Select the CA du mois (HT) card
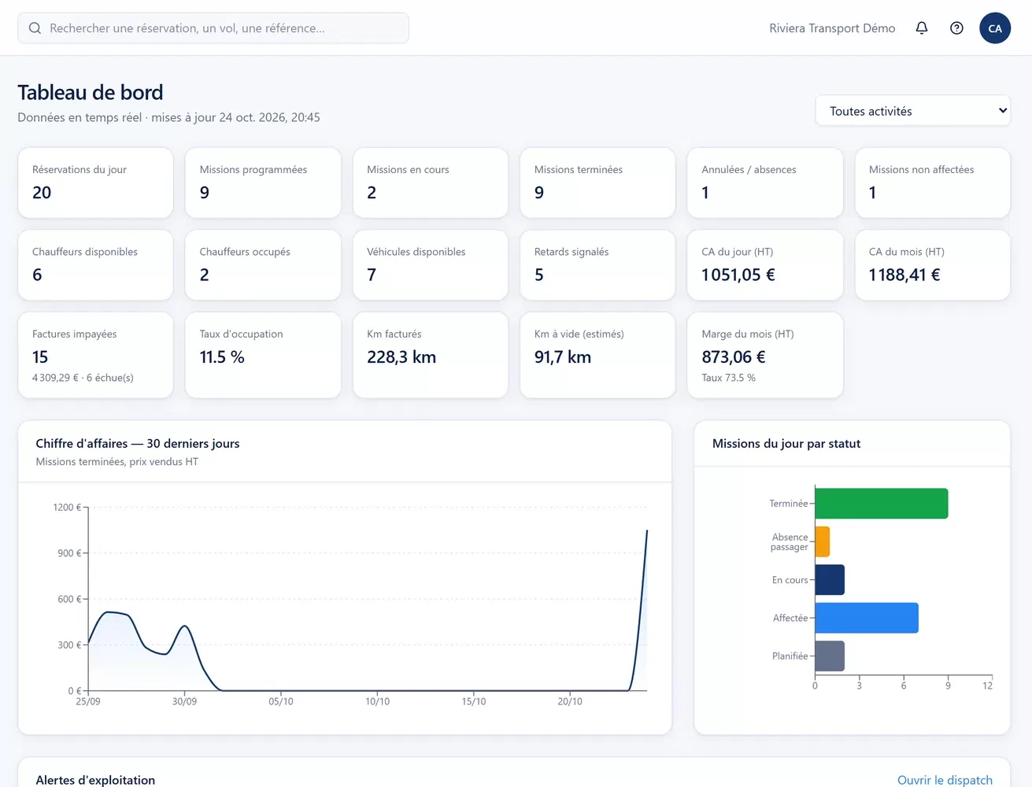 point(933,265)
